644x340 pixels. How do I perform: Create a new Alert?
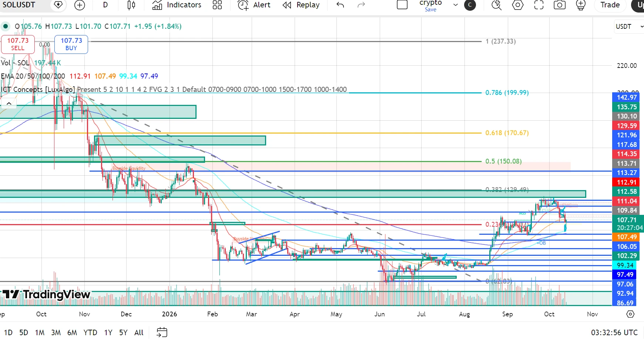(254, 5)
